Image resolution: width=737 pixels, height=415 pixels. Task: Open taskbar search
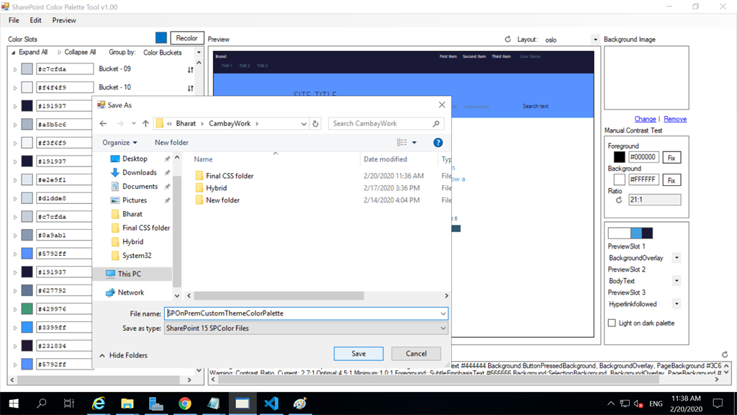pos(42,403)
